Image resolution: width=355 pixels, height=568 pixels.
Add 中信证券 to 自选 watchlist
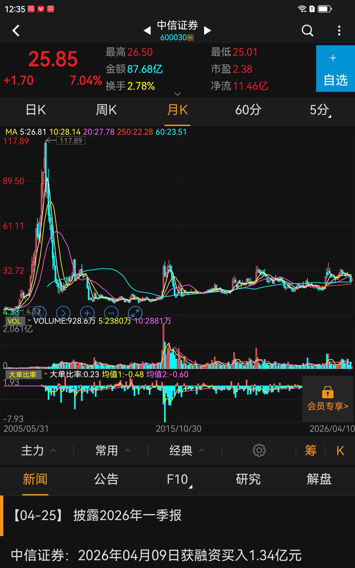pyautogui.click(x=336, y=69)
